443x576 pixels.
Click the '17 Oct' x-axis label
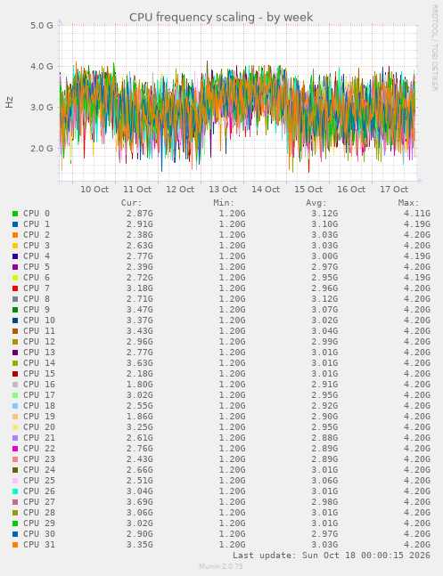pos(394,190)
